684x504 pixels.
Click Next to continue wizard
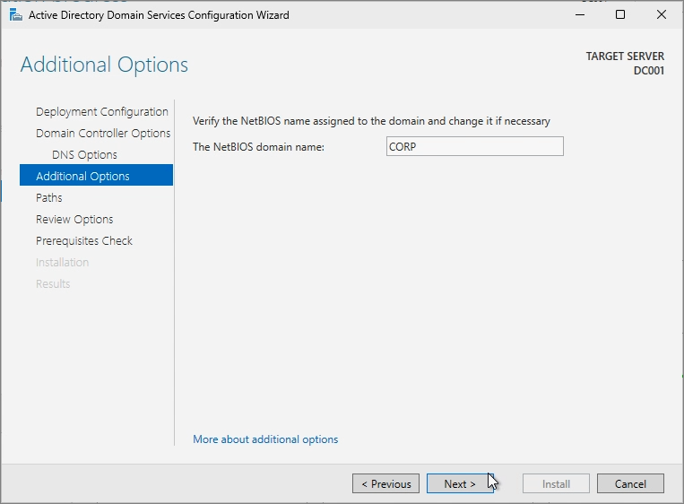(460, 484)
